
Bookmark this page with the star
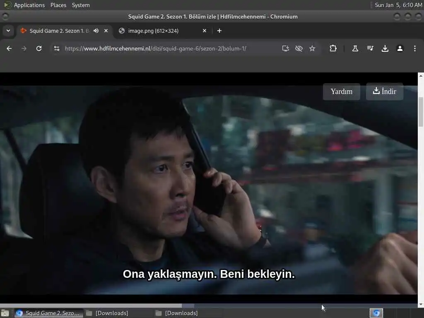pyautogui.click(x=312, y=48)
